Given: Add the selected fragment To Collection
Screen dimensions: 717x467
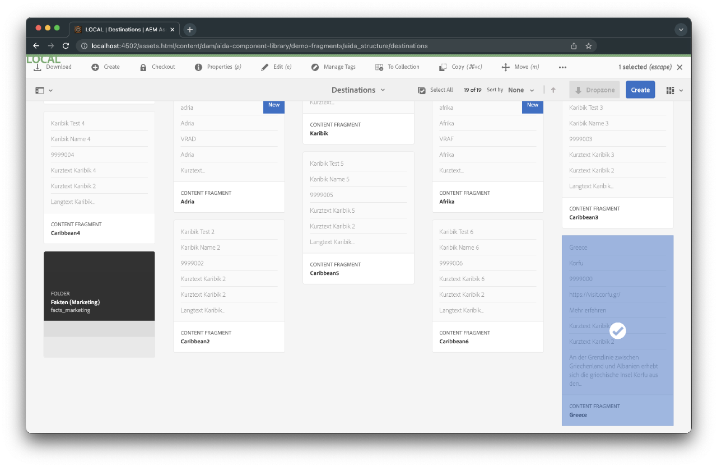Looking at the screenshot, I should [x=398, y=67].
